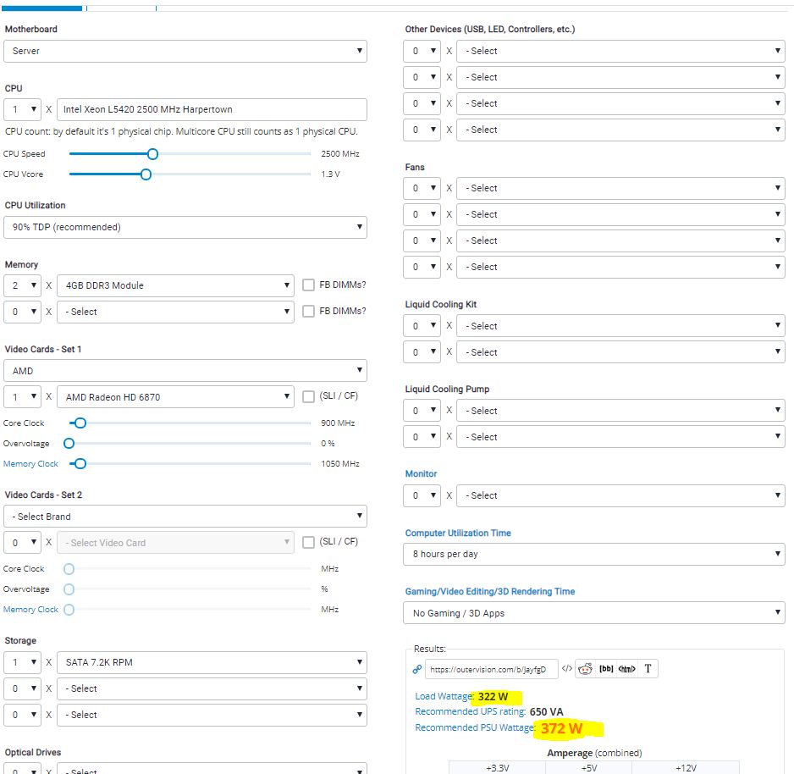Click the Gaming/Video Editing/3D Rendering Time link

pos(489,592)
